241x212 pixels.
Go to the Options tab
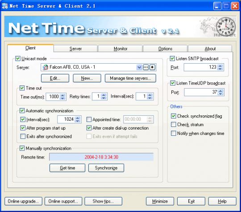(166, 49)
